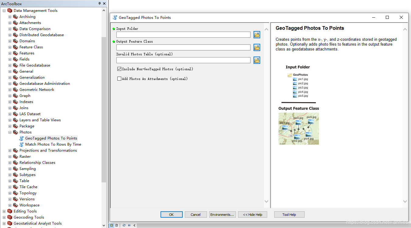Click the Input Folder text field
411x228 pixels.
coord(183,35)
